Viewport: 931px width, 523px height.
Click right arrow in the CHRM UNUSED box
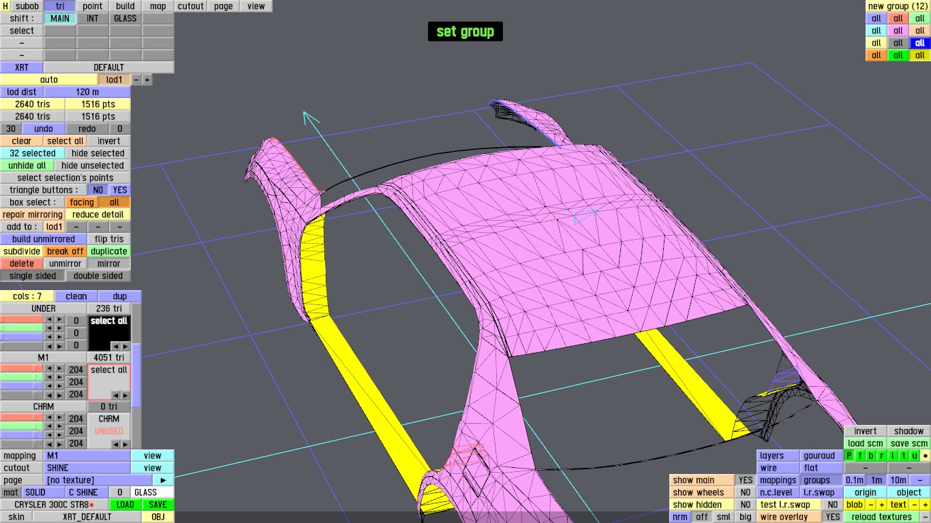tap(125, 444)
